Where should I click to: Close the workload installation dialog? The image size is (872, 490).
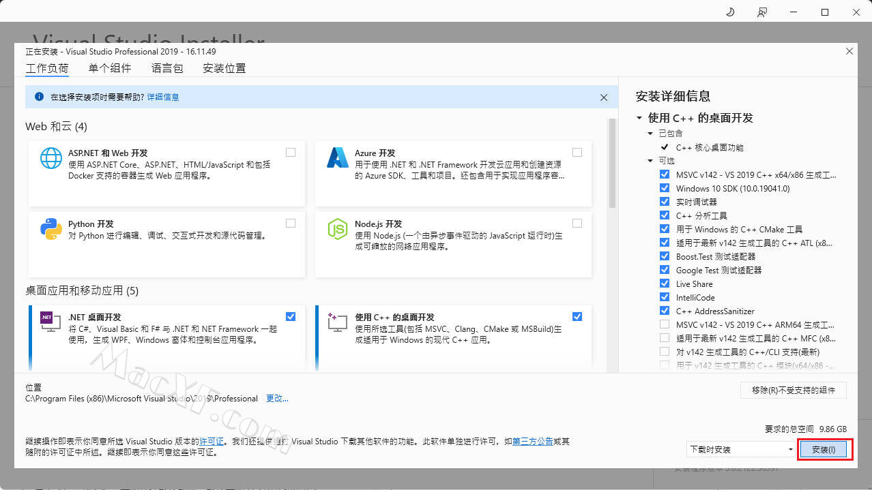pos(849,51)
